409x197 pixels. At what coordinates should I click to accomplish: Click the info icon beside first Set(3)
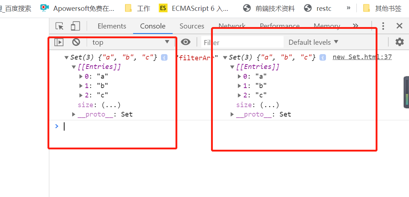164,57
